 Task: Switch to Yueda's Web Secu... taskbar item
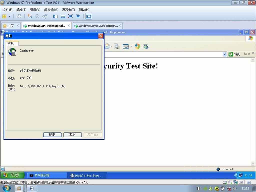[x=87, y=175]
